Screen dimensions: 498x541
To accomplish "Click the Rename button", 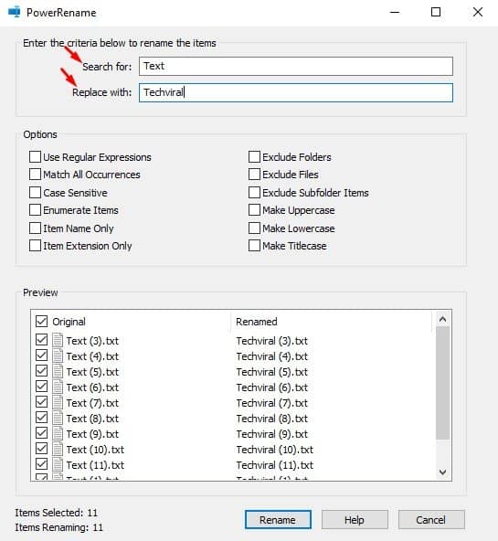I will (x=278, y=520).
